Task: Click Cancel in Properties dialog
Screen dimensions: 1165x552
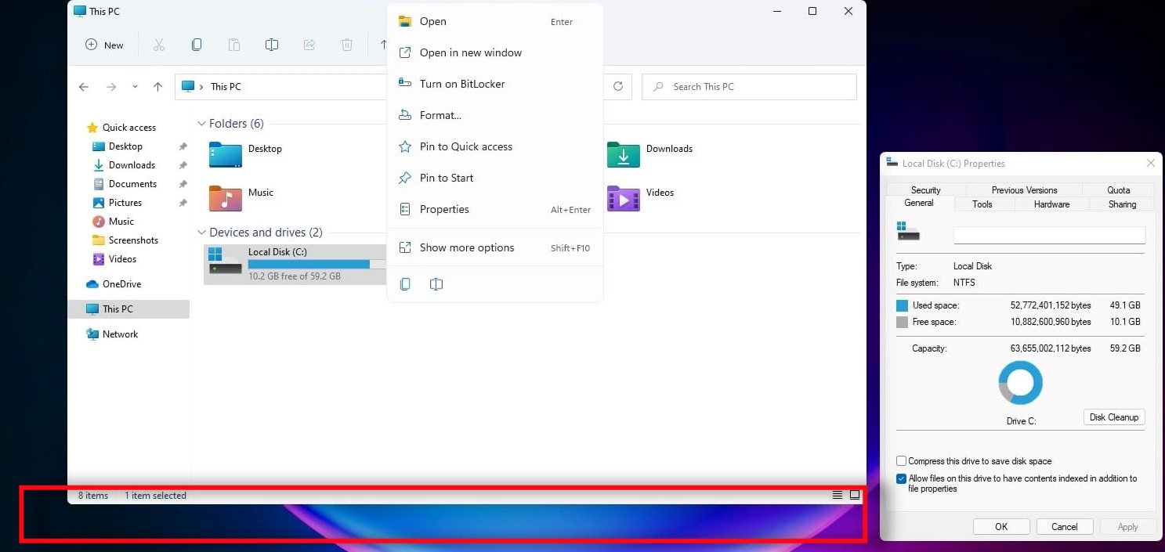Action: pos(1065,527)
